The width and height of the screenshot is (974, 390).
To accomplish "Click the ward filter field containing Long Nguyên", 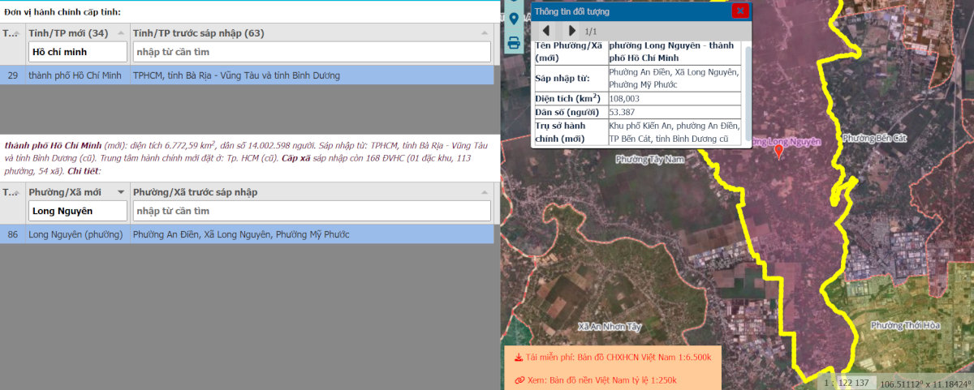I will 77,211.
